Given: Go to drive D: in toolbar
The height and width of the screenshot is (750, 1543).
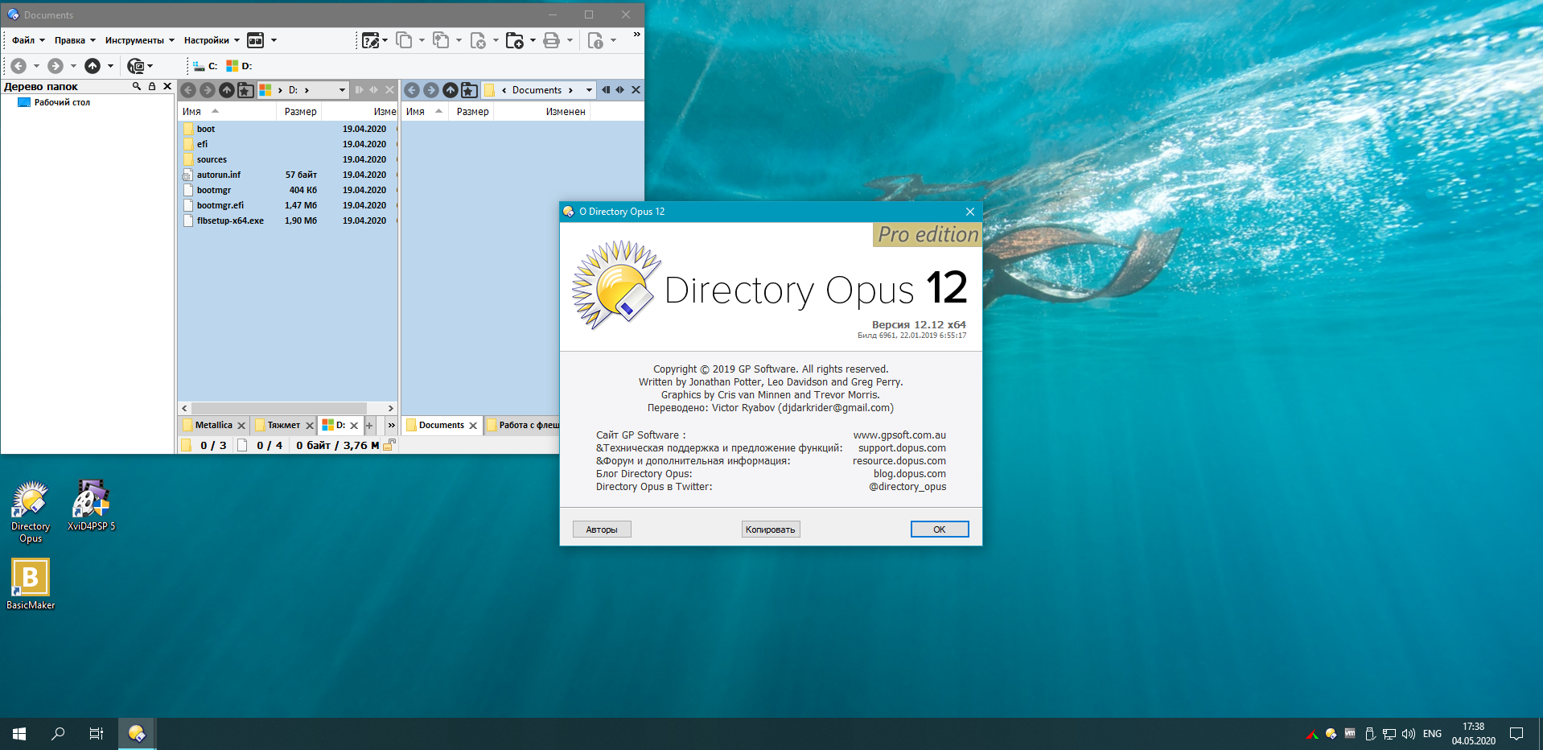Looking at the screenshot, I should point(240,66).
